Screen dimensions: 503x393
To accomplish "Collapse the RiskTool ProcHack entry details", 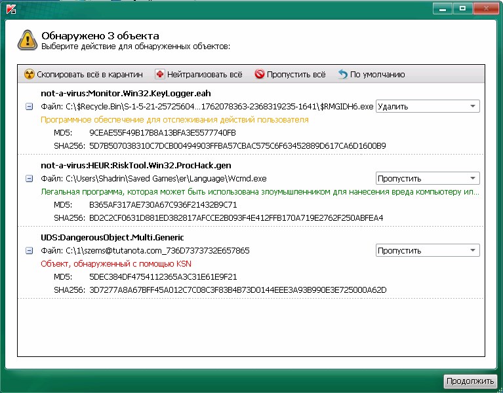I will pos(29,178).
